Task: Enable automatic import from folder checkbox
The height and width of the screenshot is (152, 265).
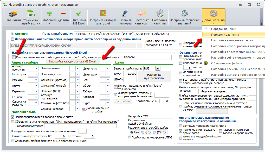Action: pyautogui.click(x=12, y=39)
